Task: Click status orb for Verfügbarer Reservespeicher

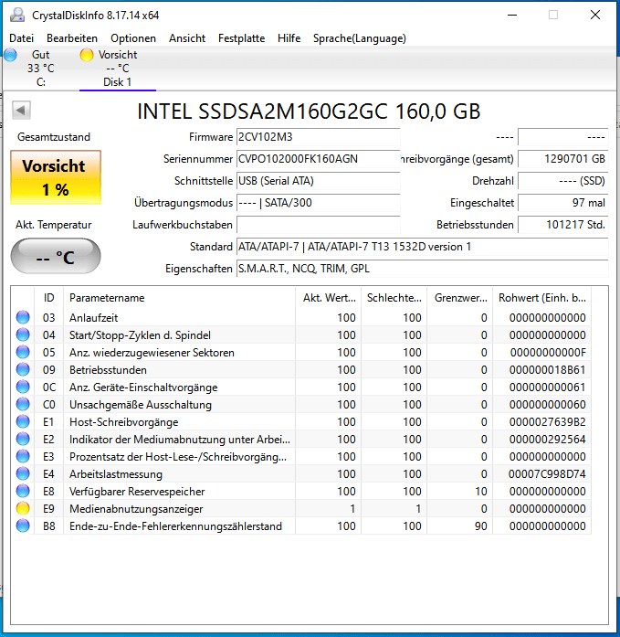Action: tap(23, 491)
